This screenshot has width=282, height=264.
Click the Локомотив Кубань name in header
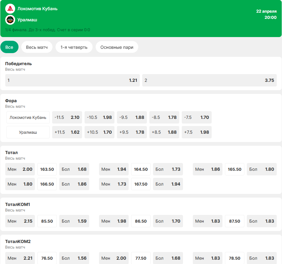pyautogui.click(x=37, y=9)
